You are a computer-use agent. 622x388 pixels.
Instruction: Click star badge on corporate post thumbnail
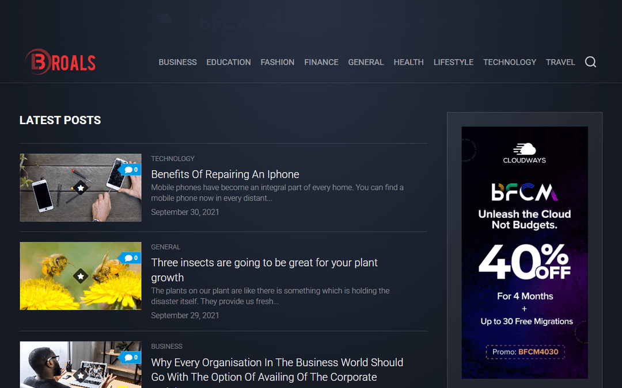pos(81,375)
